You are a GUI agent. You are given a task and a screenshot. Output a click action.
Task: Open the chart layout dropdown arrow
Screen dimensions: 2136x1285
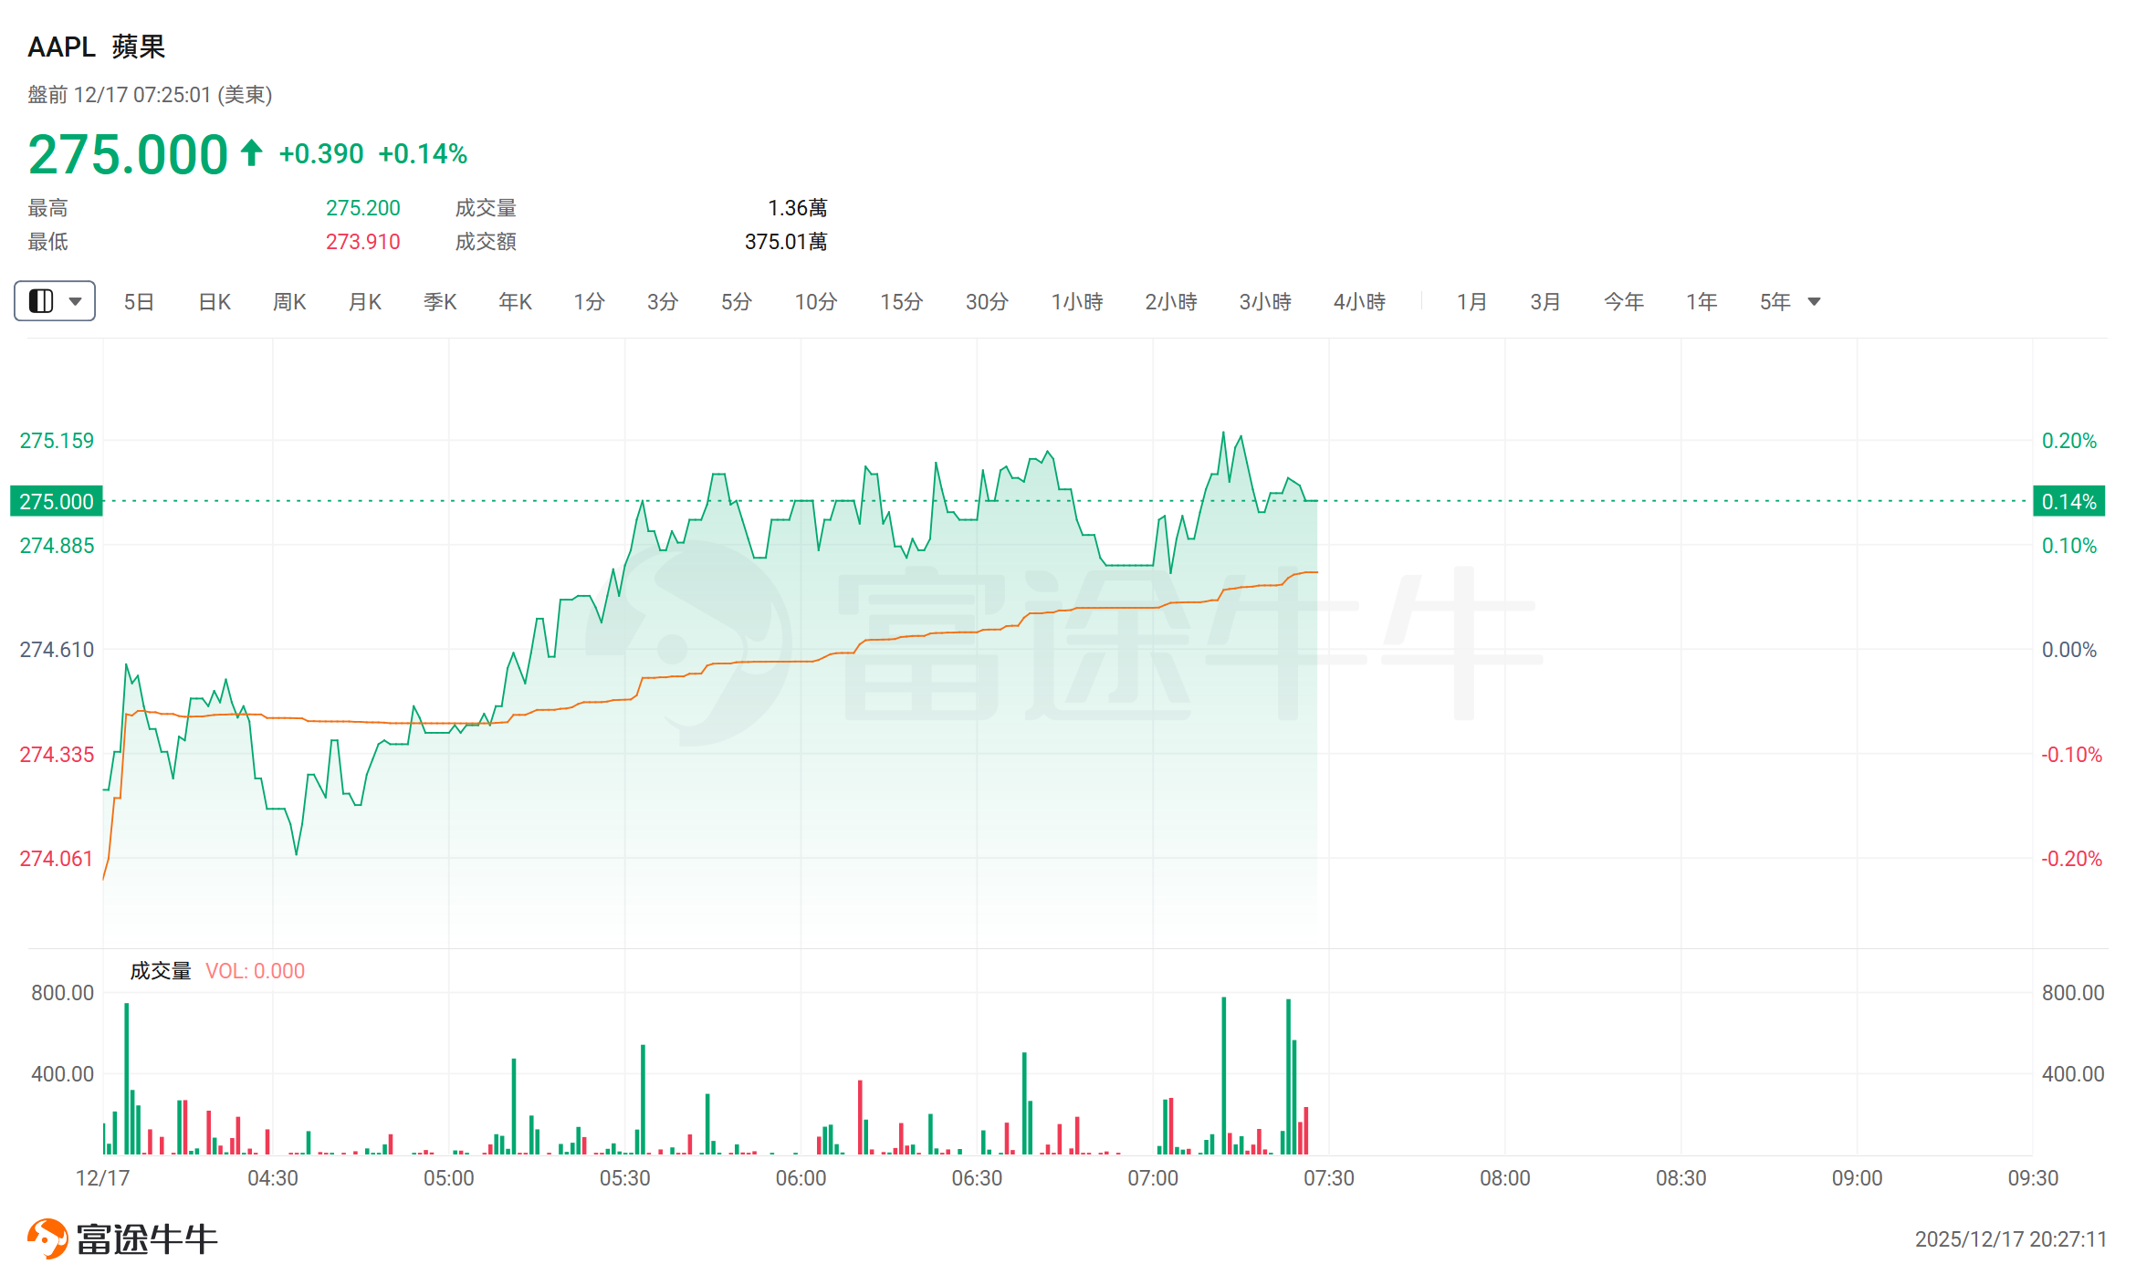tap(76, 301)
